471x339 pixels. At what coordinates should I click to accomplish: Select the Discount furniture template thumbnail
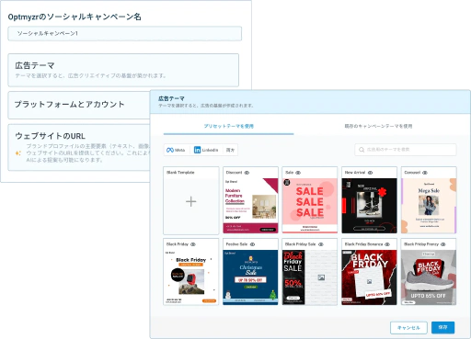[250, 206]
